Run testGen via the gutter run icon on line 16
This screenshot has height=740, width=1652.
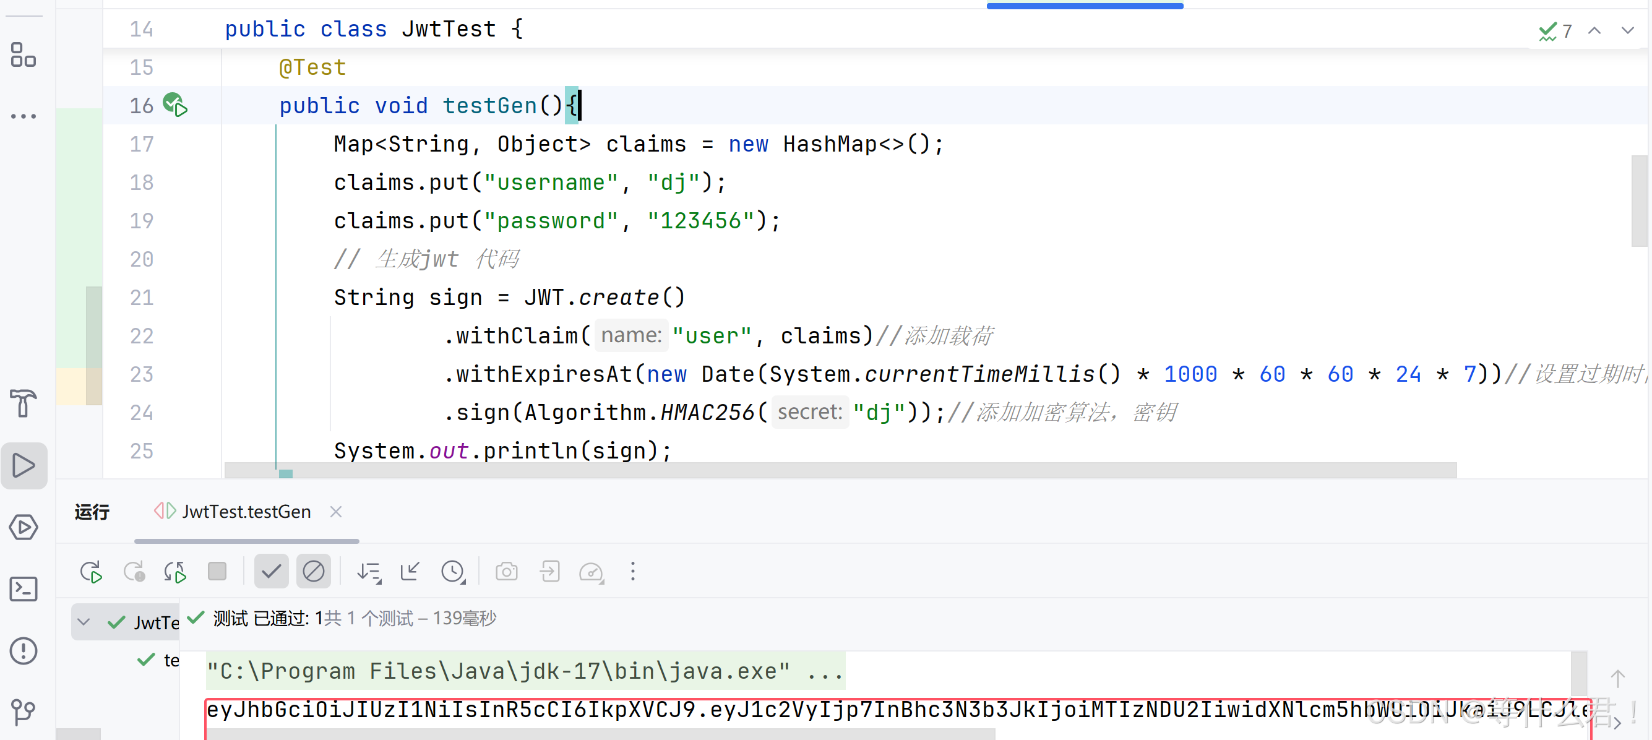click(x=174, y=105)
